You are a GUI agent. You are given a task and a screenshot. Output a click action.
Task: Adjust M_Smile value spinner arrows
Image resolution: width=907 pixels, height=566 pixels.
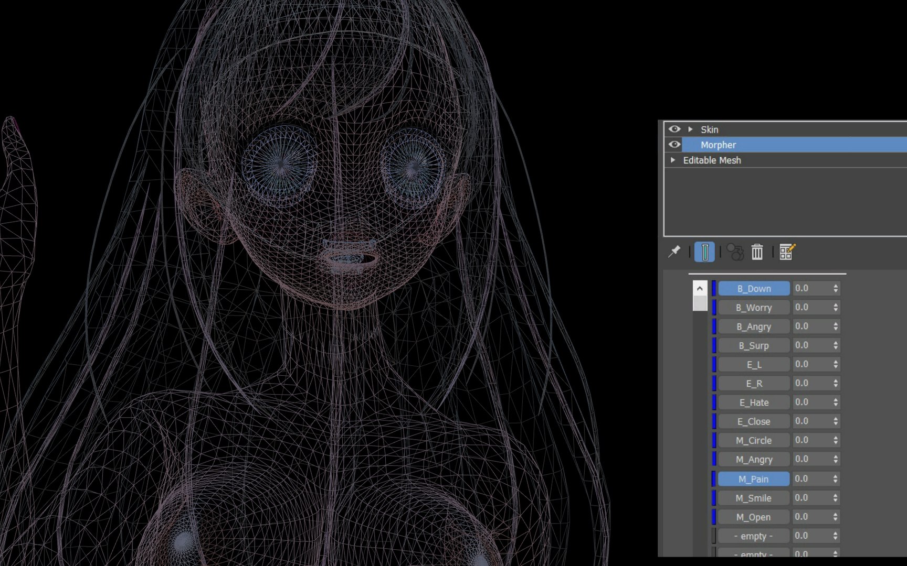pos(836,498)
